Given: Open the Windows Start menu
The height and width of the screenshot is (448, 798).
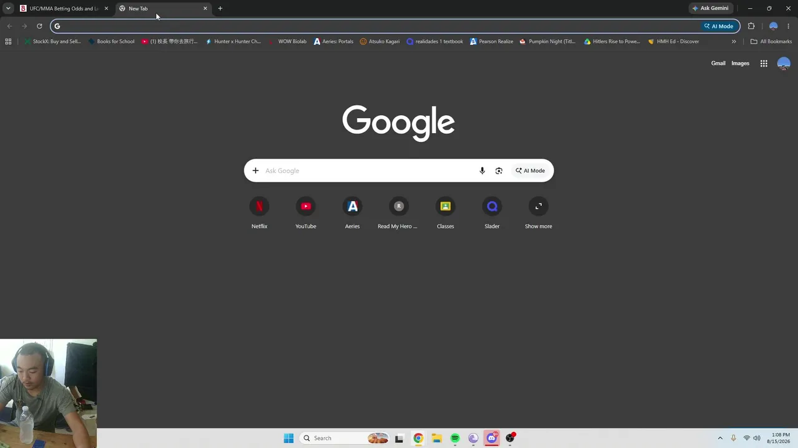Looking at the screenshot, I should (x=289, y=438).
